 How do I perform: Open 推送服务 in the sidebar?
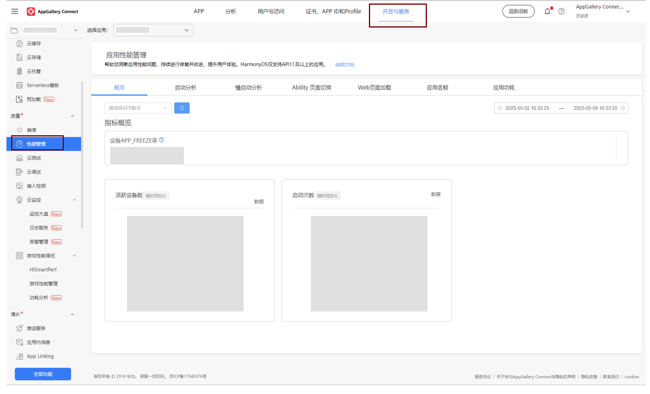click(x=36, y=328)
